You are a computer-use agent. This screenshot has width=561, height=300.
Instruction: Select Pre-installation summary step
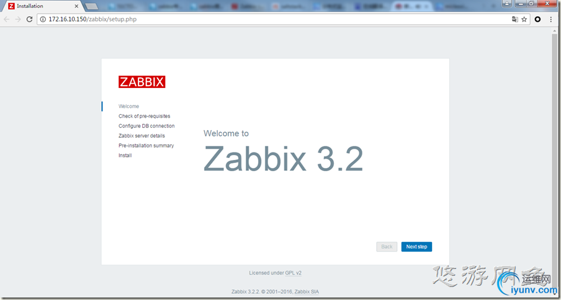[146, 146]
